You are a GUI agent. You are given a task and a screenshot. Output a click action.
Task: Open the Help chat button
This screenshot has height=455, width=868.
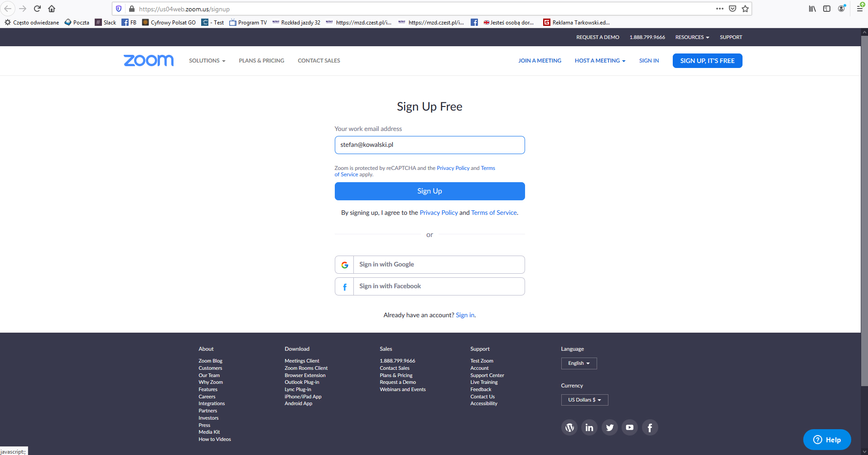click(x=827, y=440)
